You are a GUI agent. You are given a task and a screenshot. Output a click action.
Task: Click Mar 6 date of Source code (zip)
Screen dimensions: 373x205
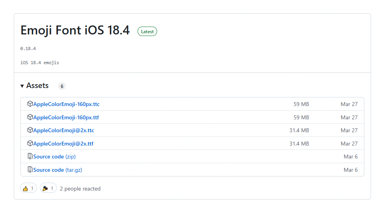pyautogui.click(x=351, y=156)
